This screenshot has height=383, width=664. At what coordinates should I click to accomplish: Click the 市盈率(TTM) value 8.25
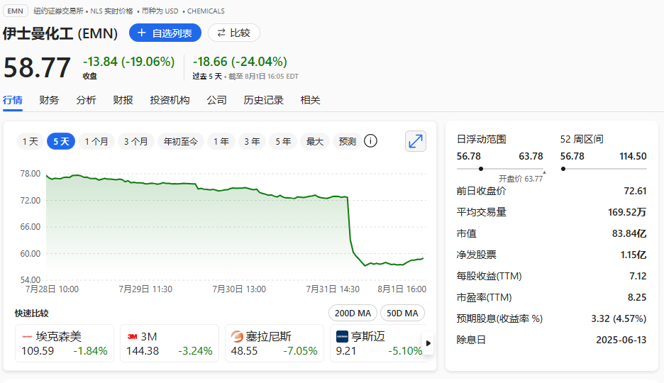[x=637, y=297]
